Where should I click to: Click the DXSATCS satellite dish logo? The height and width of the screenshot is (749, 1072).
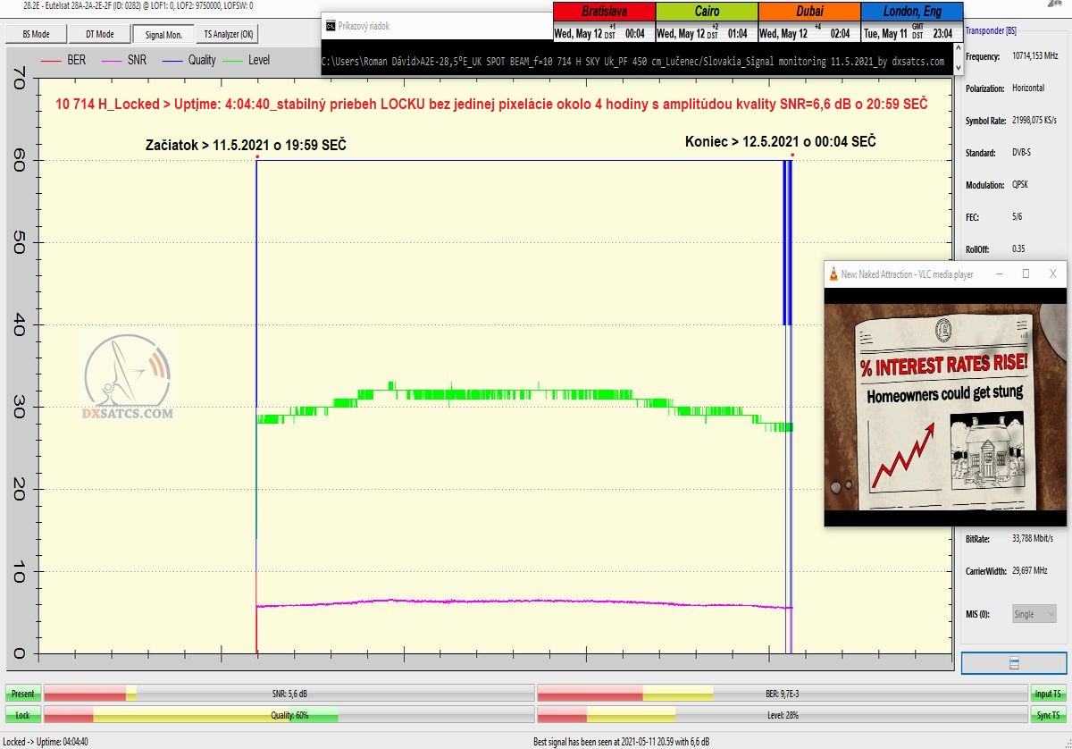click(x=128, y=376)
